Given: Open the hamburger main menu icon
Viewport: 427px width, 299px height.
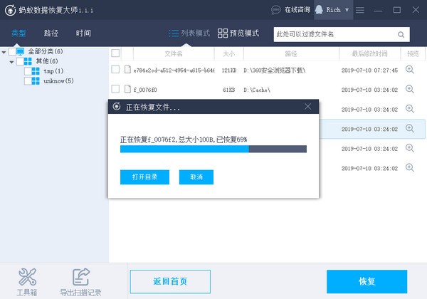Looking at the screenshot, I should click(x=359, y=10).
